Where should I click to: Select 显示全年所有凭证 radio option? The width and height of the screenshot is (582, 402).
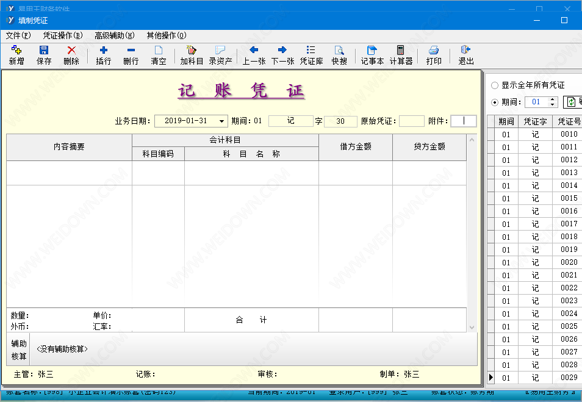pos(495,85)
